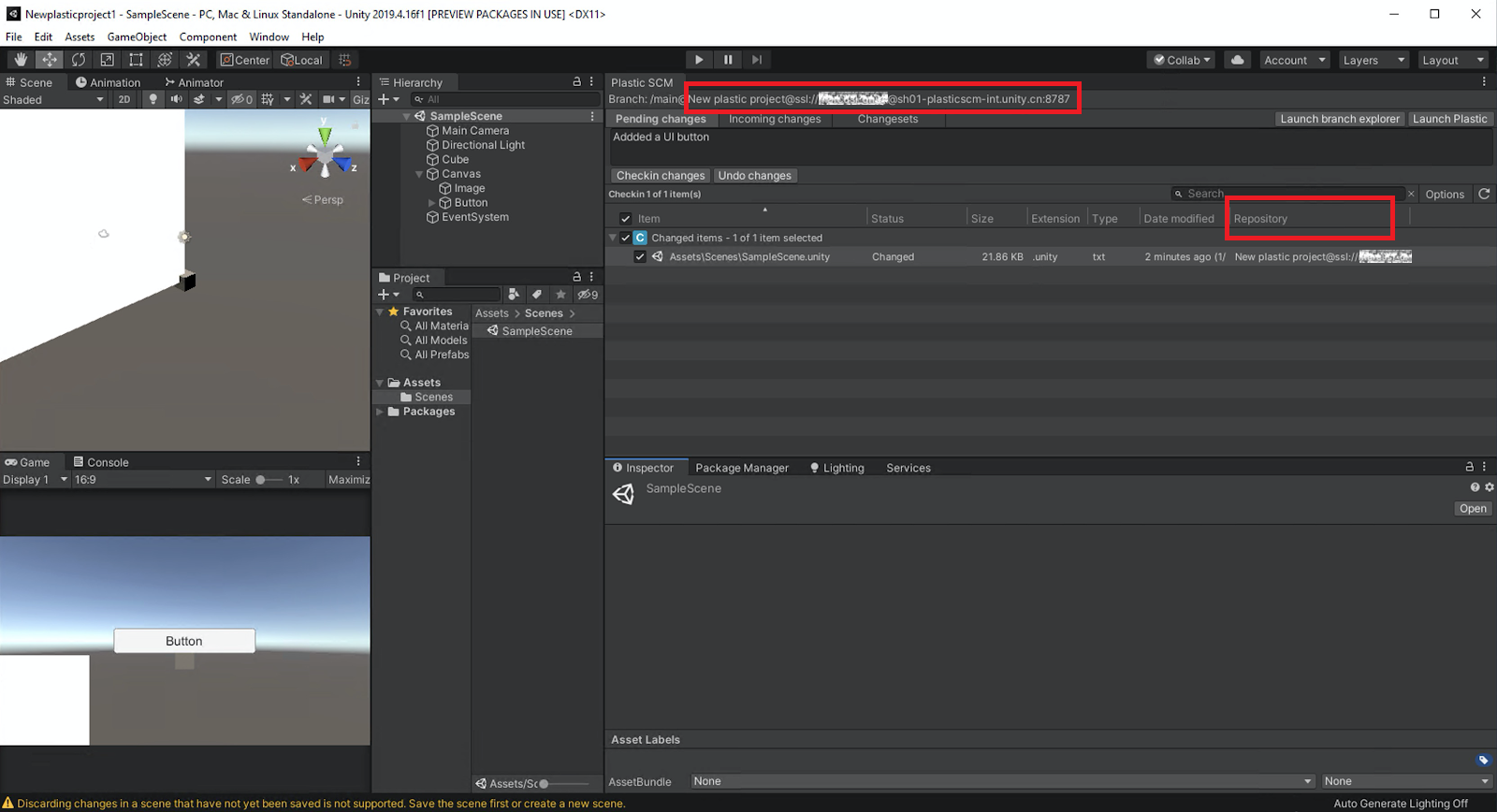The image size is (1497, 812).
Task: Select EventSystem in Hierarchy
Action: pos(475,217)
